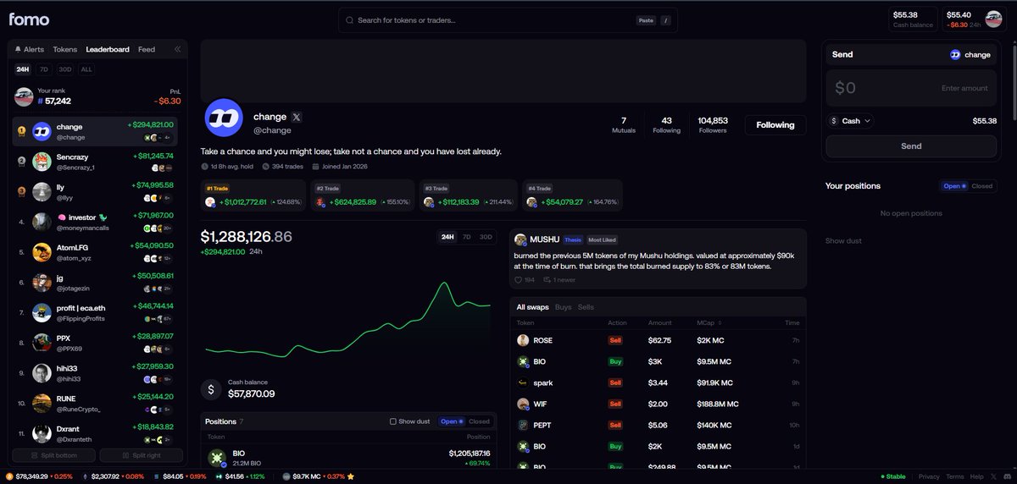
Task: Set chart range to 30D
Action: pos(486,237)
